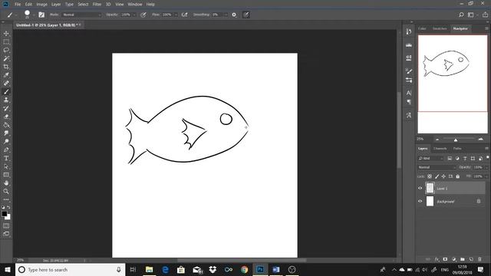Create new adjustment layer
This screenshot has width=491, height=276.
454,259
